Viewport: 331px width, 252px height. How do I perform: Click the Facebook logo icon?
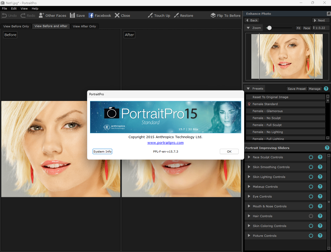point(91,15)
